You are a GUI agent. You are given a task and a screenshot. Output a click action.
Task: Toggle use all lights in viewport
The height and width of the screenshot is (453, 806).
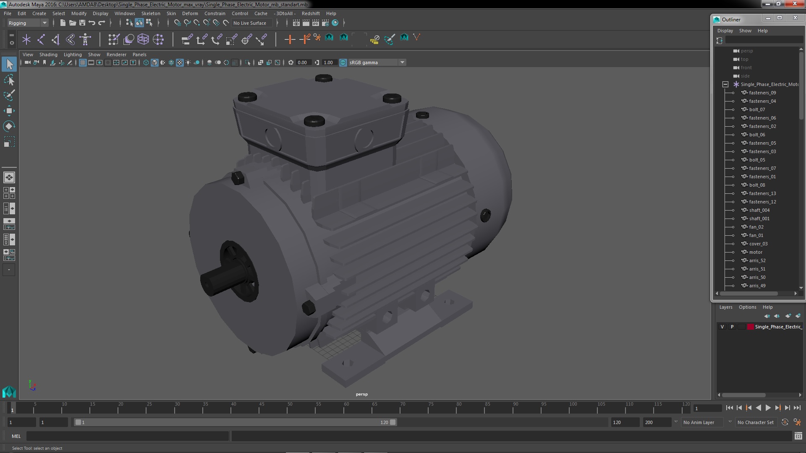coord(188,62)
